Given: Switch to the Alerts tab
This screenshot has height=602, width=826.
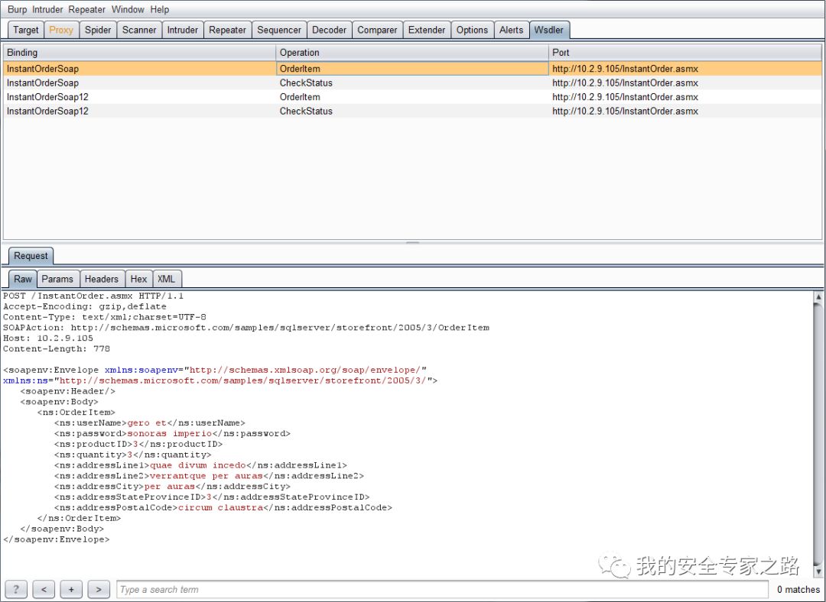Looking at the screenshot, I should [511, 30].
